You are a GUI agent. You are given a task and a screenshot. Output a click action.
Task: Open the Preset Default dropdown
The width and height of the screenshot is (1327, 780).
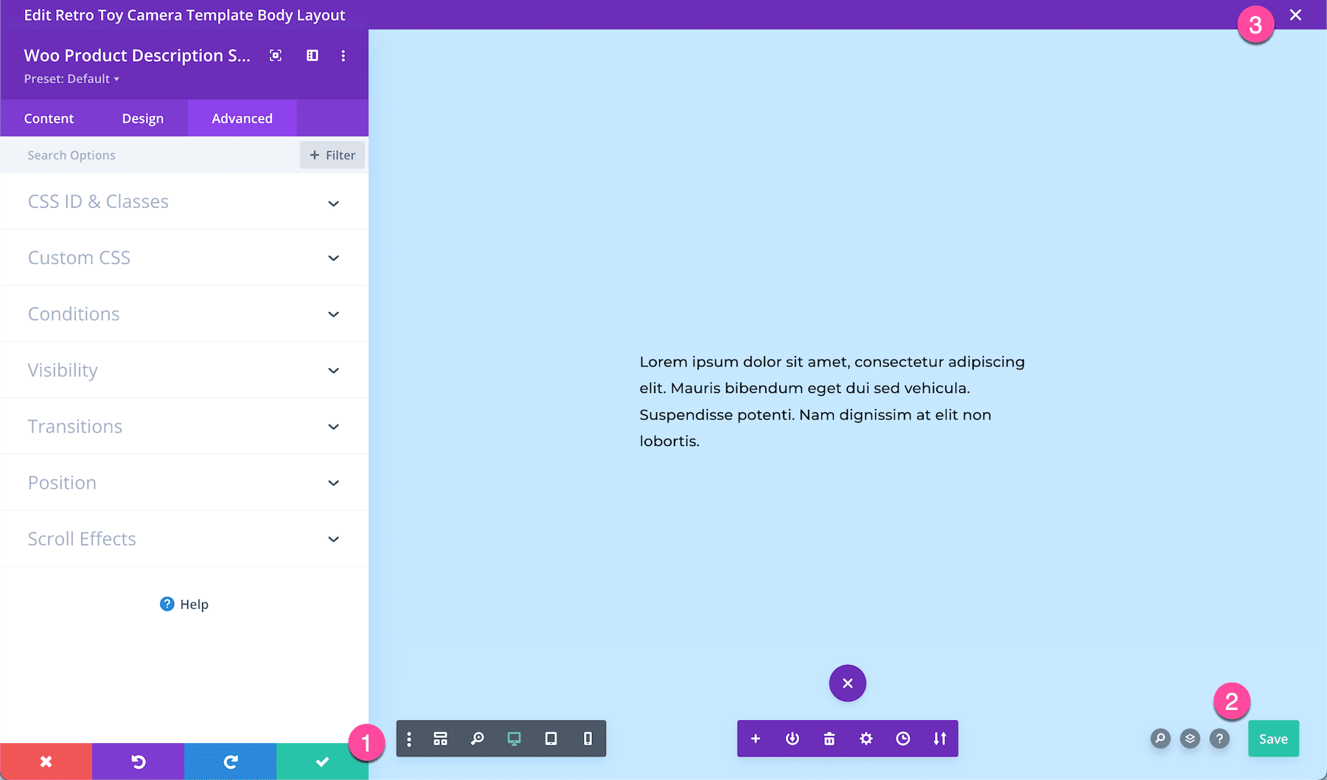pos(72,78)
